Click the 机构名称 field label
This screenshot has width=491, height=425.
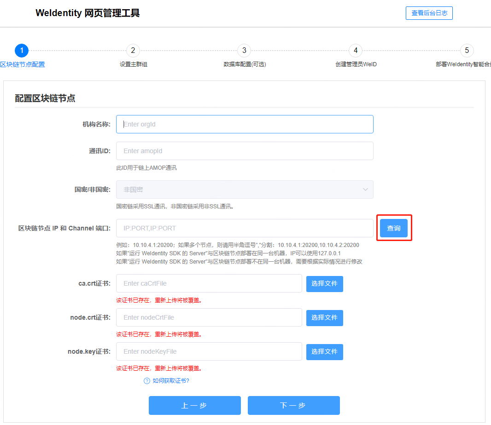click(x=96, y=125)
